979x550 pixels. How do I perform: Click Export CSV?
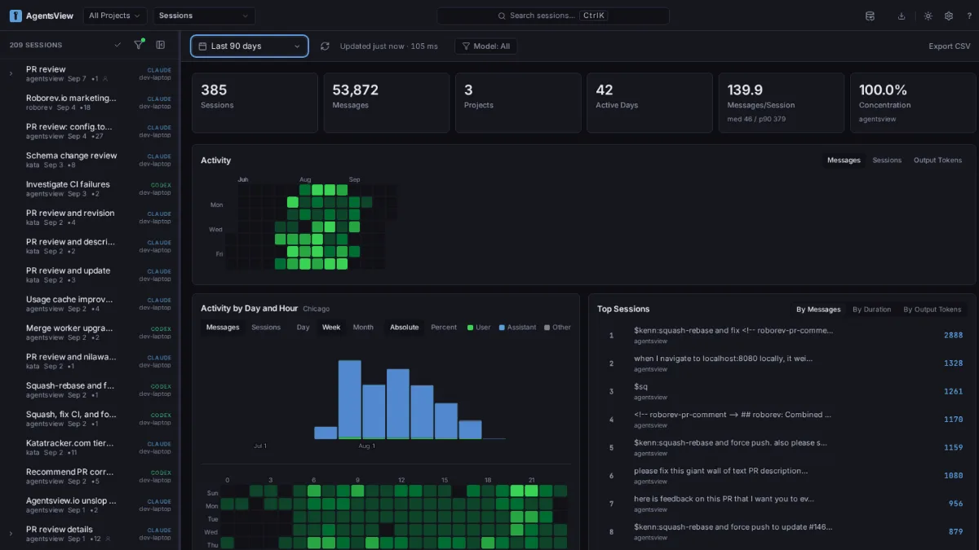(x=950, y=46)
